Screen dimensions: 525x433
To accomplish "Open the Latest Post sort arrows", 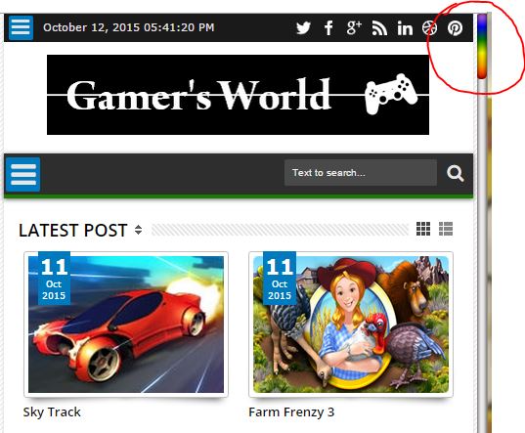I will pos(138,230).
